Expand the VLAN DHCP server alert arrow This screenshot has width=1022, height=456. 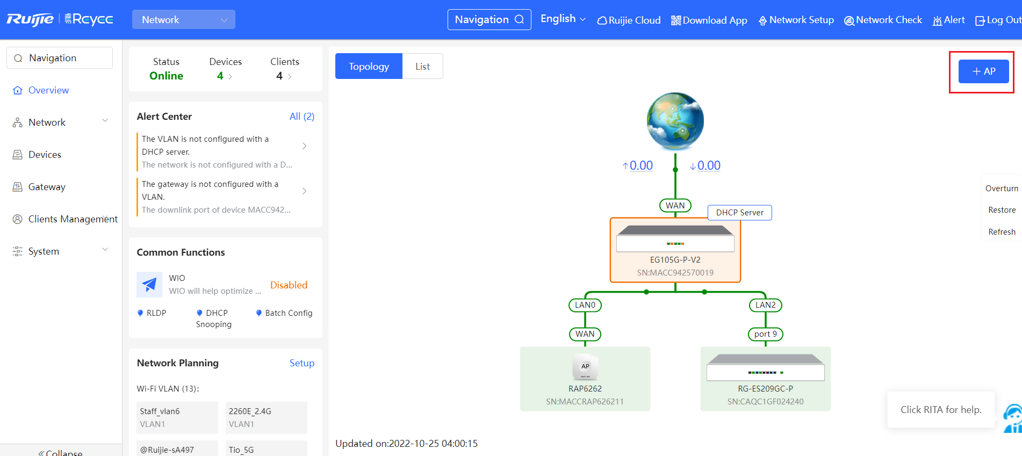point(305,146)
